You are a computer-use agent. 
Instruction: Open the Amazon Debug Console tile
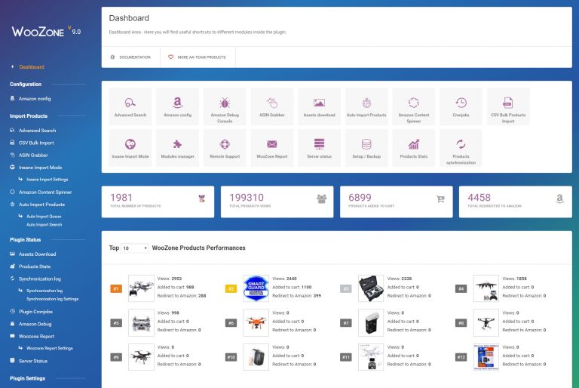(x=225, y=106)
